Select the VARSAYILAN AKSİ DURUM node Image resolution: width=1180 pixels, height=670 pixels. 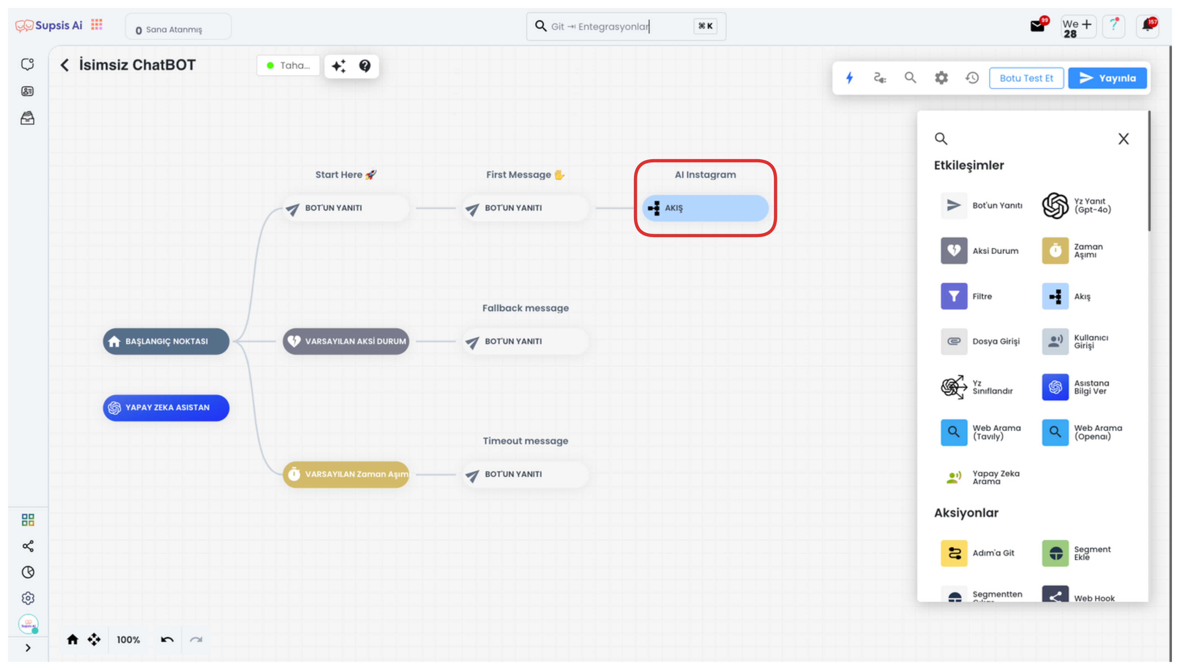tap(346, 341)
